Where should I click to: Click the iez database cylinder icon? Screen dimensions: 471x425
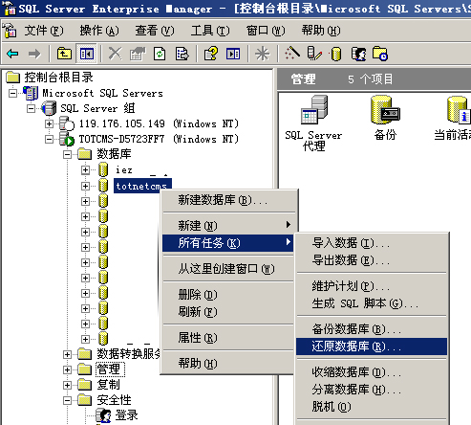click(x=103, y=169)
